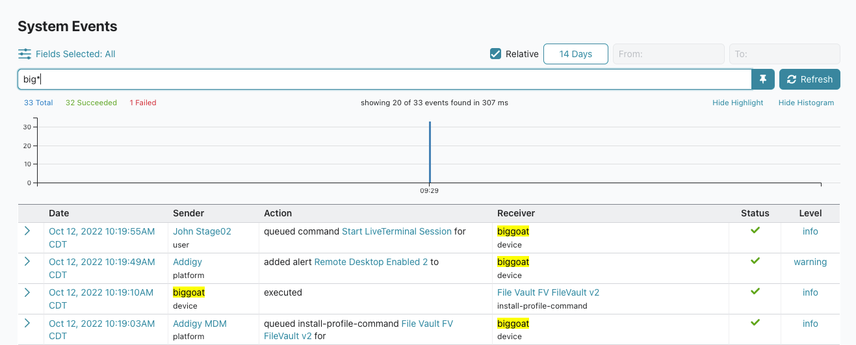The width and height of the screenshot is (856, 345).
Task: Expand the 10:19:10AM event row
Action: click(27, 292)
